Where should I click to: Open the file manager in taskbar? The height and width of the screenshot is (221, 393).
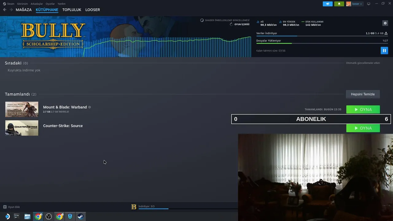(27, 216)
